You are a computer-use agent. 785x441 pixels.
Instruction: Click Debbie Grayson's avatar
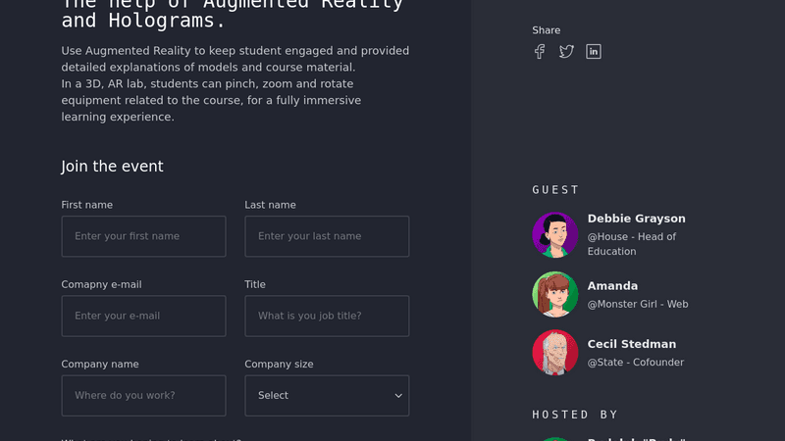pyautogui.click(x=555, y=235)
